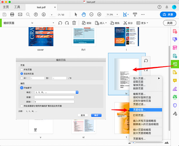Open the 样式 numbering style dropdown
Image resolution: width=179 pixels, height=146 pixels.
56,92
